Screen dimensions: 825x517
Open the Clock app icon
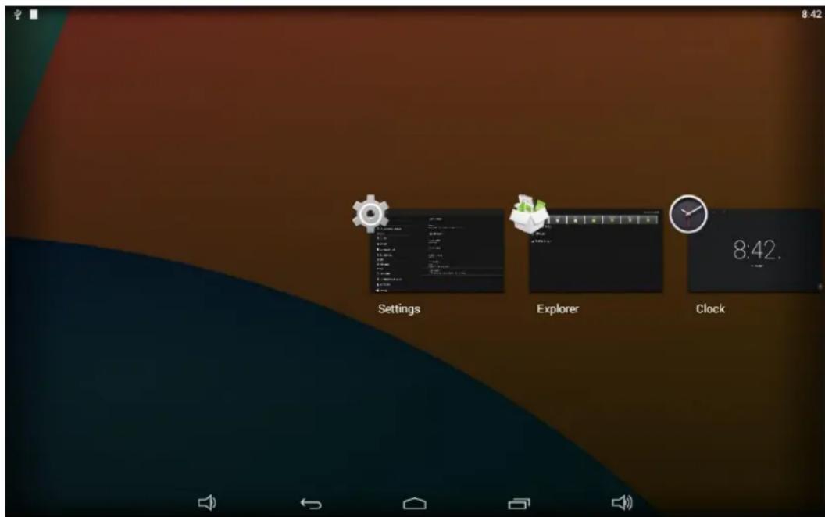[688, 213]
